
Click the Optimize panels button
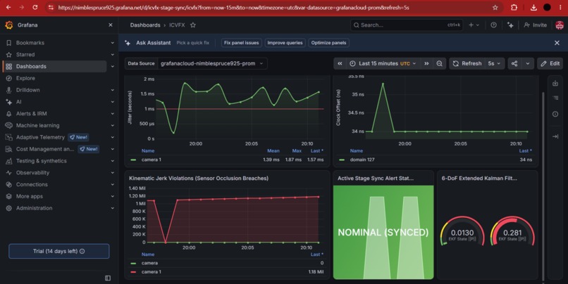pos(328,43)
